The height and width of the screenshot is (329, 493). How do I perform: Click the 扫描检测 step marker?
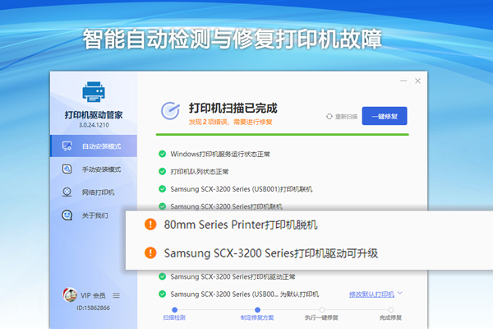pos(174,310)
